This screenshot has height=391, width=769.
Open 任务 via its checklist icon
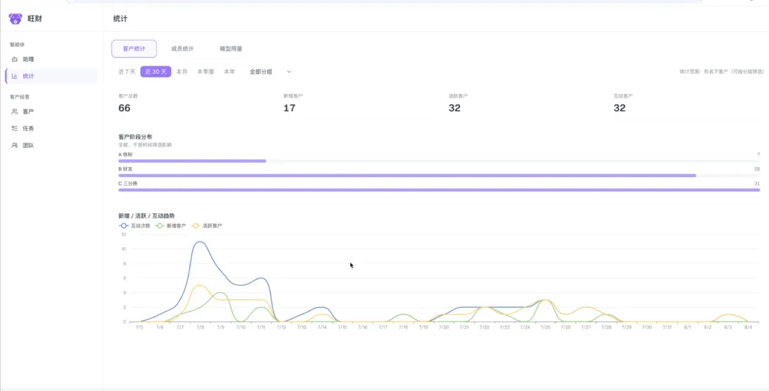point(14,128)
